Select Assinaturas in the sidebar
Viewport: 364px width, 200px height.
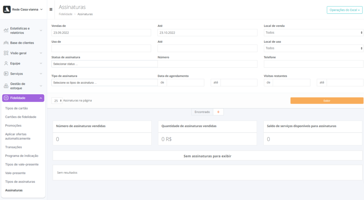tap(14, 190)
